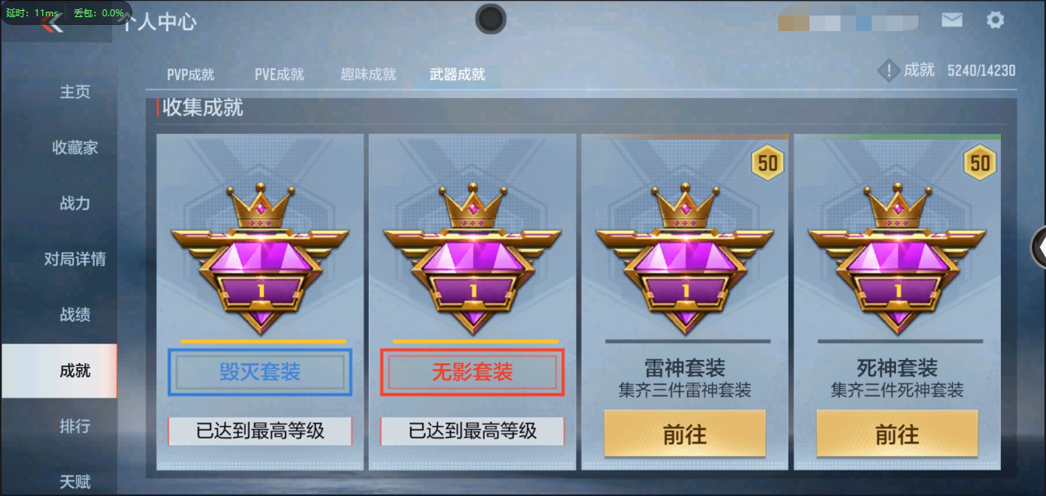Switch to the PVP成就 tab

click(x=191, y=75)
